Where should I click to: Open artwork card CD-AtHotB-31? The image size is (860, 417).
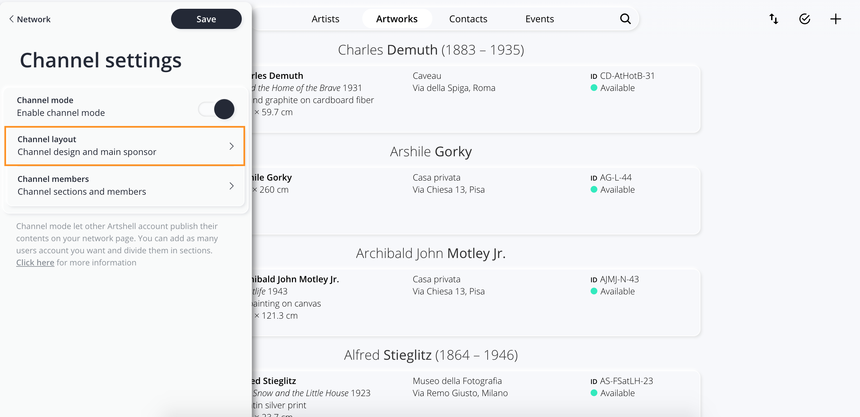pos(476,99)
